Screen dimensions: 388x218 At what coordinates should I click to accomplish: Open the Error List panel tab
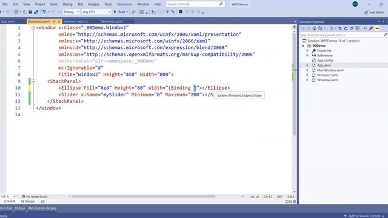6,208
